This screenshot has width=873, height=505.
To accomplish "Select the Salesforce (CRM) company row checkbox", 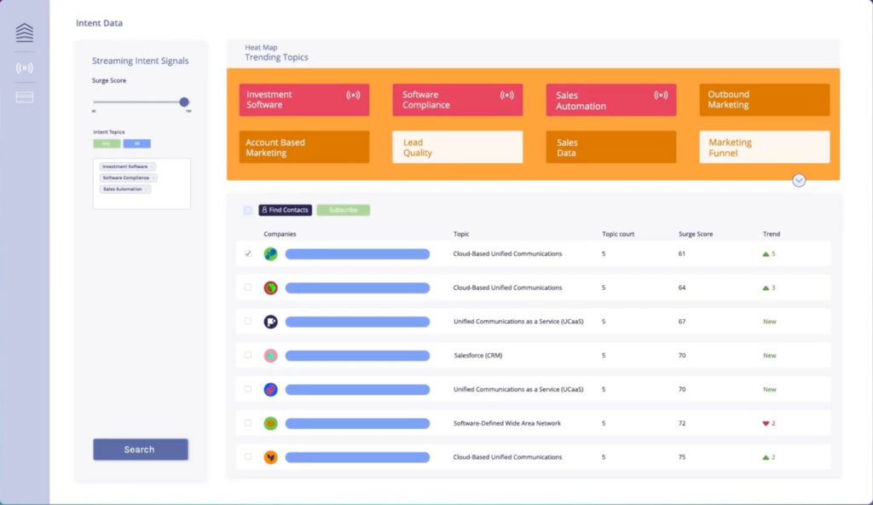I will pyautogui.click(x=248, y=355).
